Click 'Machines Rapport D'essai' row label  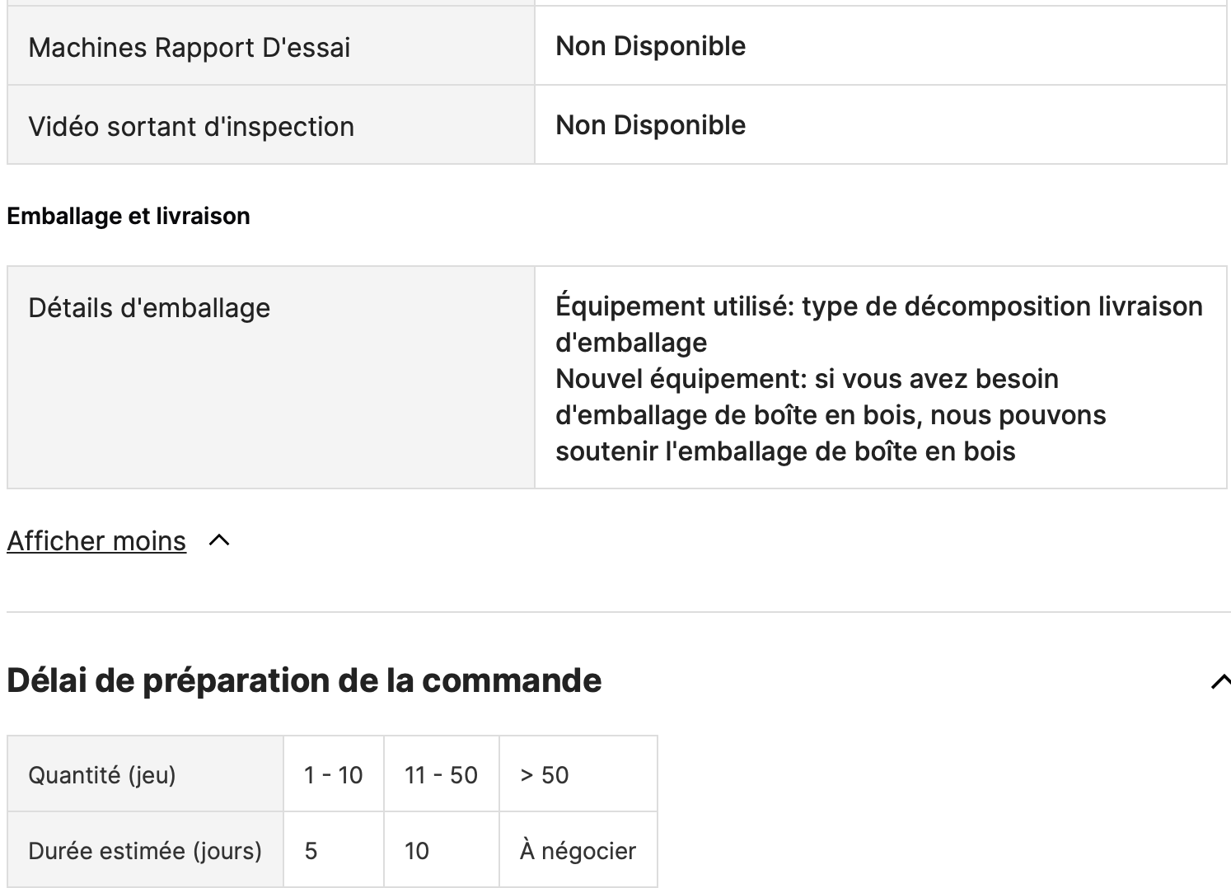click(x=190, y=48)
